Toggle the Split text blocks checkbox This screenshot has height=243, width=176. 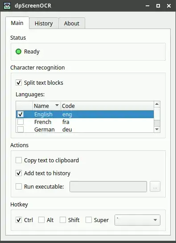[19, 82]
